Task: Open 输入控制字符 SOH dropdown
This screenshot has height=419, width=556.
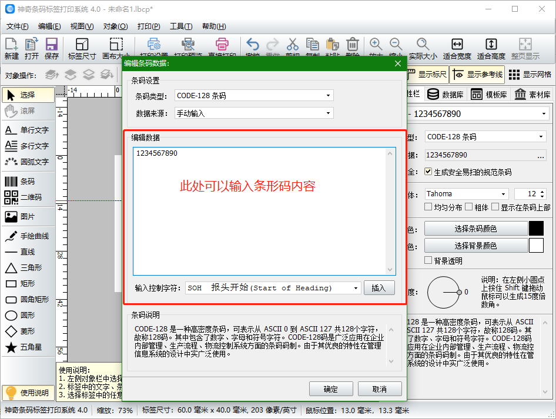Action: click(273, 288)
